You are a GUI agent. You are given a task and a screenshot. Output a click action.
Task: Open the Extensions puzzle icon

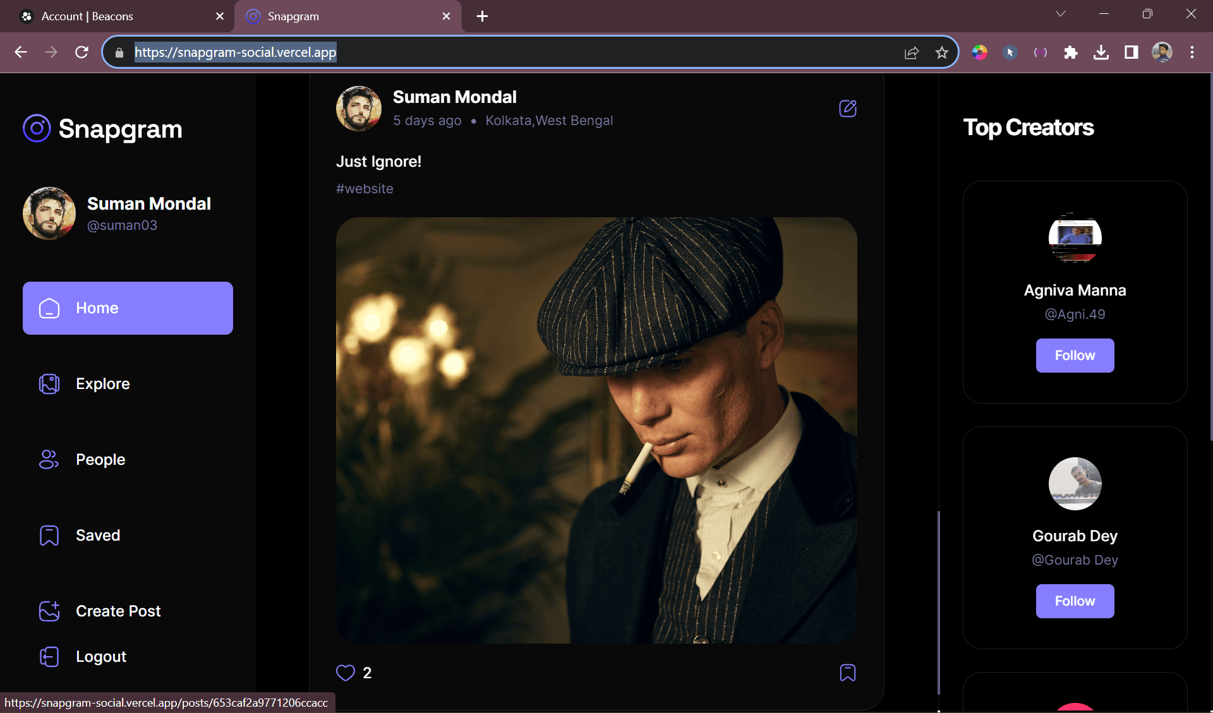(x=1071, y=52)
